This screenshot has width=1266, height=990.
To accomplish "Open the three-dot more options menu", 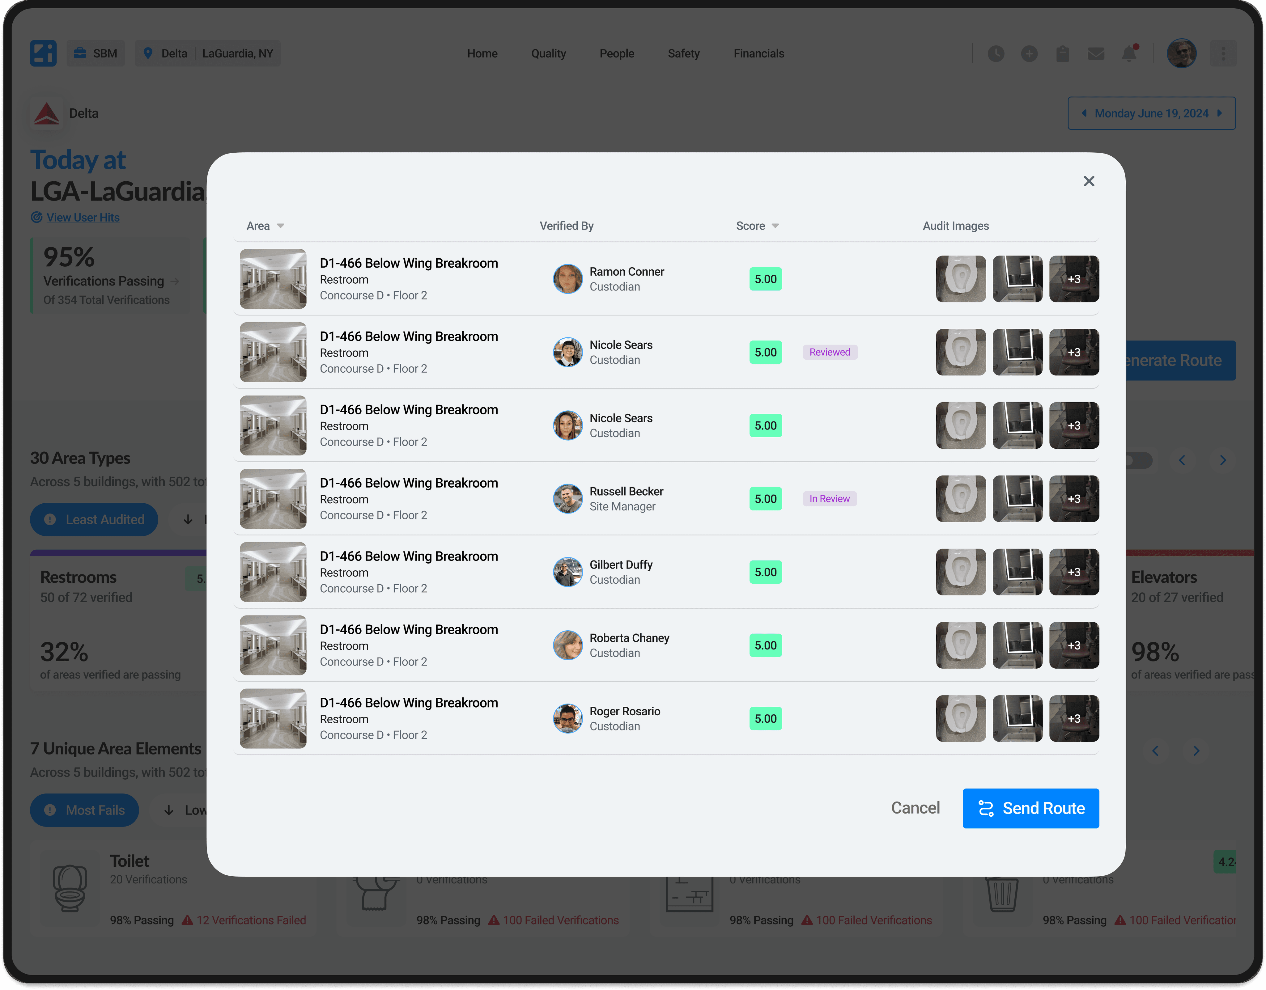I will point(1223,53).
